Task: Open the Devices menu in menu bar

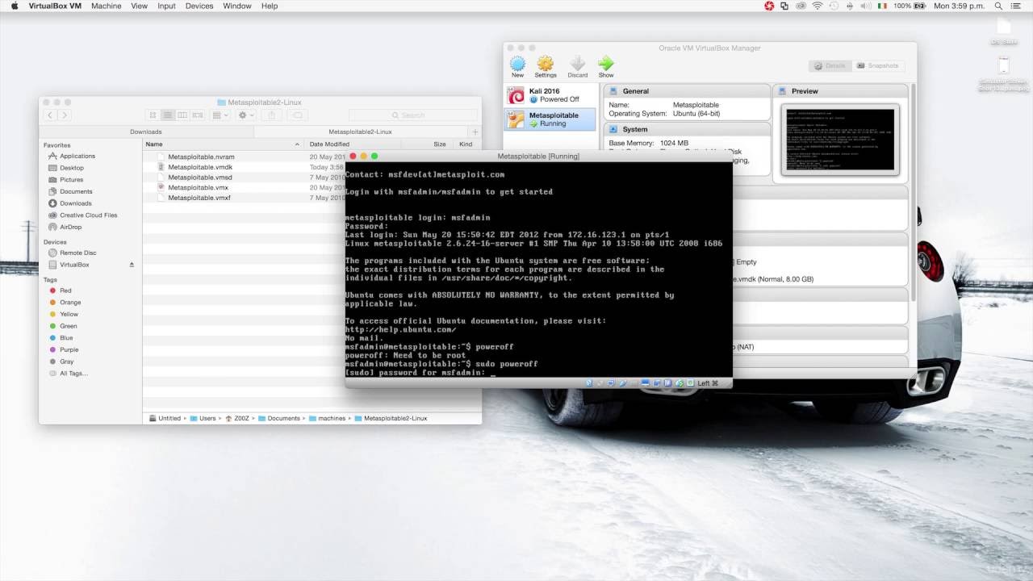Action: (199, 6)
